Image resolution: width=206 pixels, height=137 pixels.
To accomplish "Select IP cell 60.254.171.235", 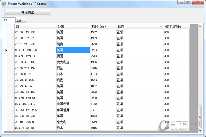I will [35, 110].
